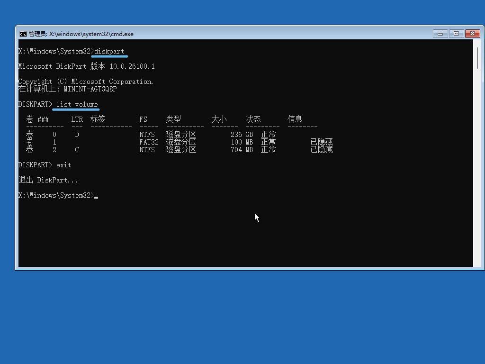Click computer name MININT-AGTGQ8P
485x364 pixels.
[90, 89]
